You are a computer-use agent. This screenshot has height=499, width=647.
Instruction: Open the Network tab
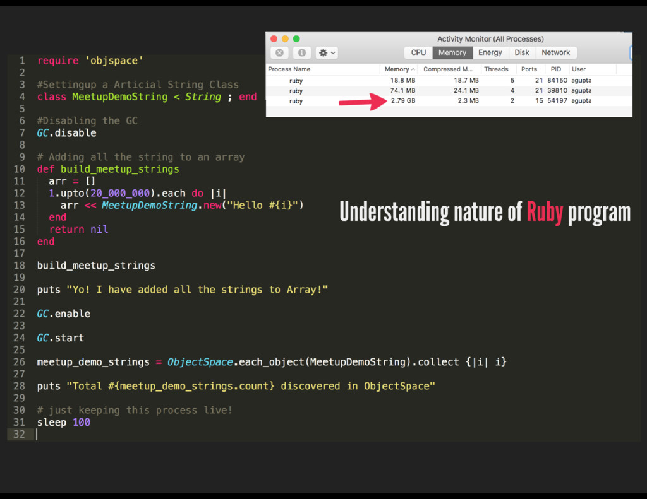[556, 52]
